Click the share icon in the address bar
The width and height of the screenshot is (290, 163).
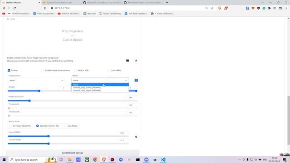point(212,8)
